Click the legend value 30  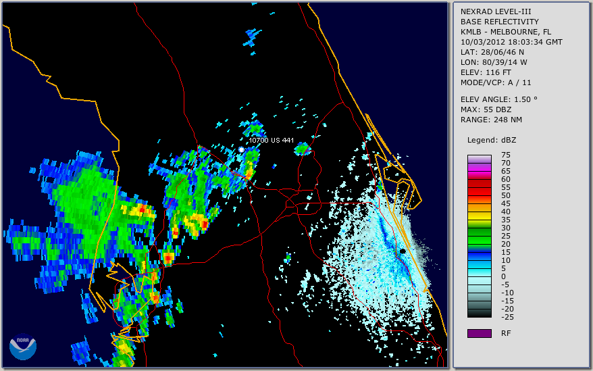click(x=506, y=228)
